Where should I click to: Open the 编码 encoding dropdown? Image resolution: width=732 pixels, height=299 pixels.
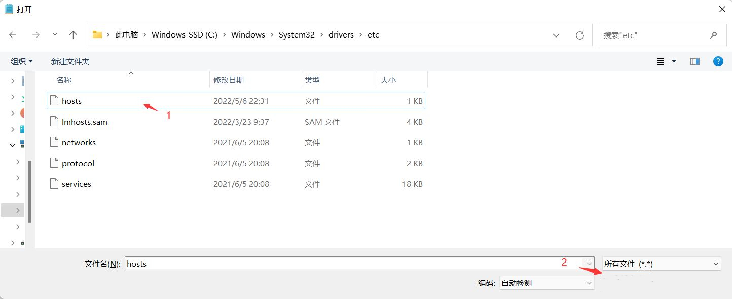point(590,283)
